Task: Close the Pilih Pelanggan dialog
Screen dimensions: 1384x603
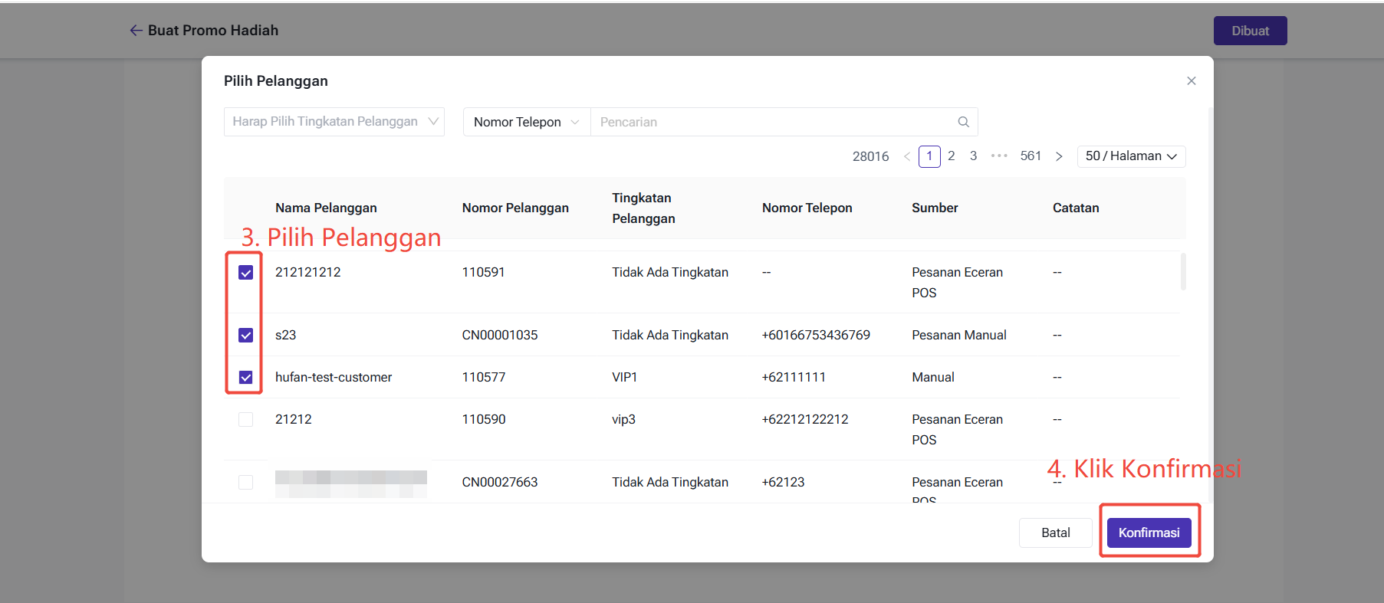Action: point(1191,81)
